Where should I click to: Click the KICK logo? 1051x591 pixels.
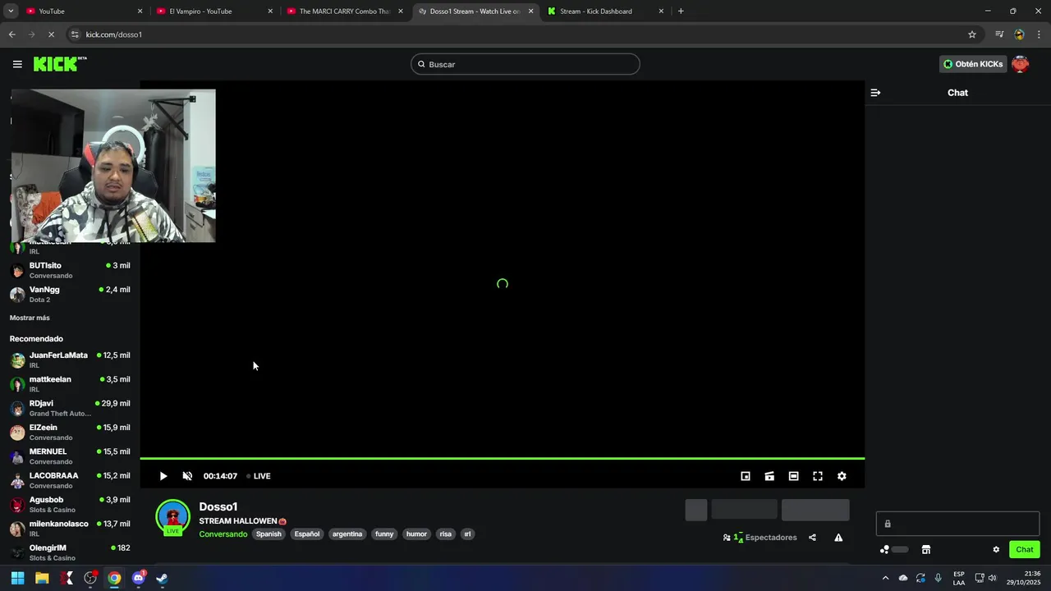tap(59, 64)
